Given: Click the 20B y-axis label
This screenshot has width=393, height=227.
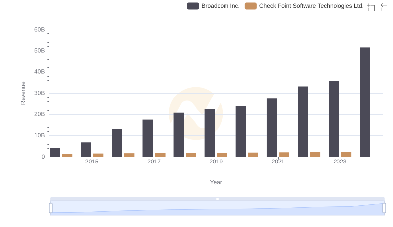Looking at the screenshot, I should 40,114.
